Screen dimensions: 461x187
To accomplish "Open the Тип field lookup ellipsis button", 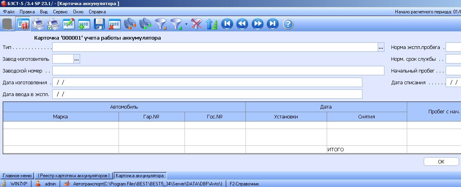I will click(381, 47).
